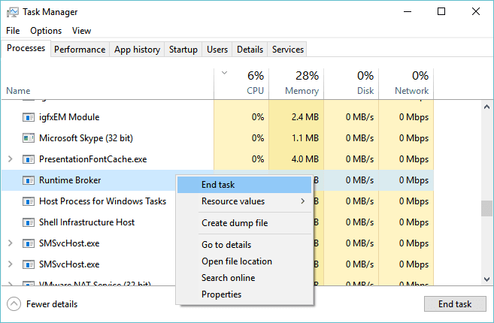Click the igfxEM Module process icon
Viewport: 494px width, 323px height.
pyautogui.click(x=29, y=117)
